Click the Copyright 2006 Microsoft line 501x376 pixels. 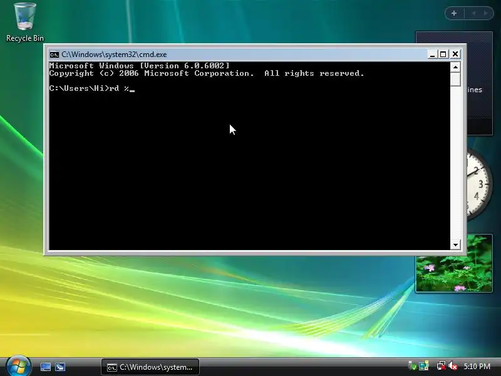pyautogui.click(x=207, y=73)
